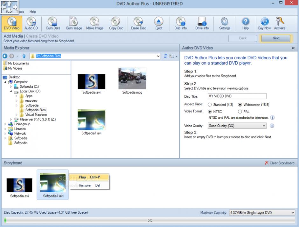Select the Erase Disc tool
The height and width of the screenshot is (227, 299).
tap(138, 24)
